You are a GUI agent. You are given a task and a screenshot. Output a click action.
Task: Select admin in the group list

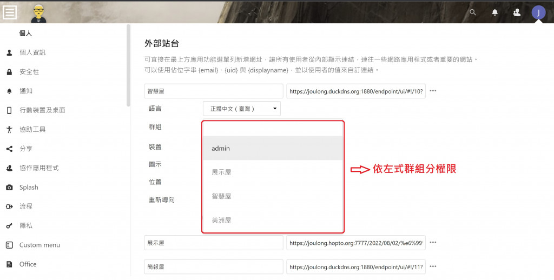273,148
